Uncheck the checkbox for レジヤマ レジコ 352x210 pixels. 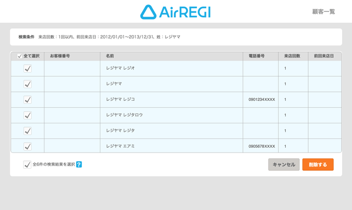(28, 99)
